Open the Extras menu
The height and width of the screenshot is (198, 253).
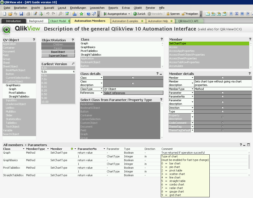tap(126, 8)
